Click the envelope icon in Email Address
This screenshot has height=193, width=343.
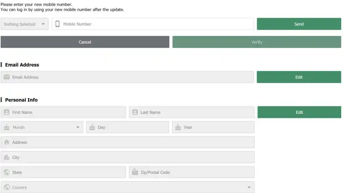6,77
